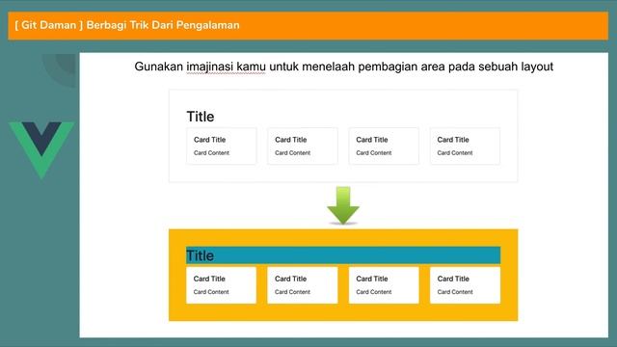
Task: Click first "Card Title" in the yellow mockup
Action: [209, 279]
